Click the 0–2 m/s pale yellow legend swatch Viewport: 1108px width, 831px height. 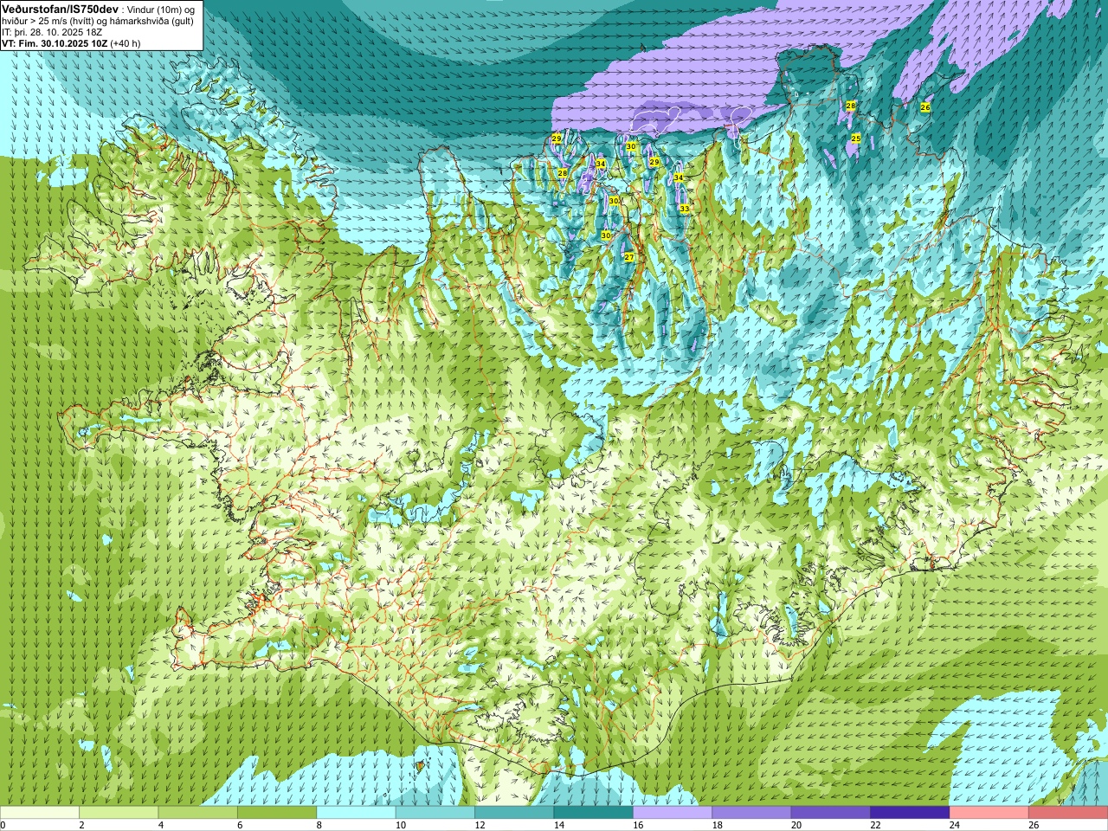(x=40, y=813)
